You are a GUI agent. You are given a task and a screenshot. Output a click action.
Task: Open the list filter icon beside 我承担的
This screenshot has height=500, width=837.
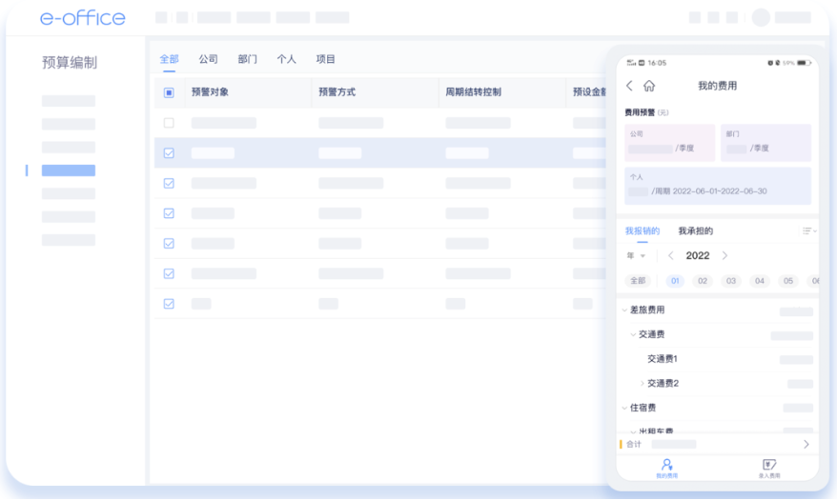(808, 230)
